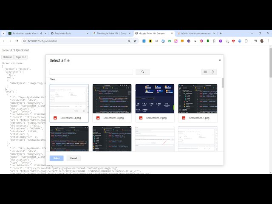
Task: Click the image icon beside Screenshot_2.png
Action: click(x=141, y=118)
